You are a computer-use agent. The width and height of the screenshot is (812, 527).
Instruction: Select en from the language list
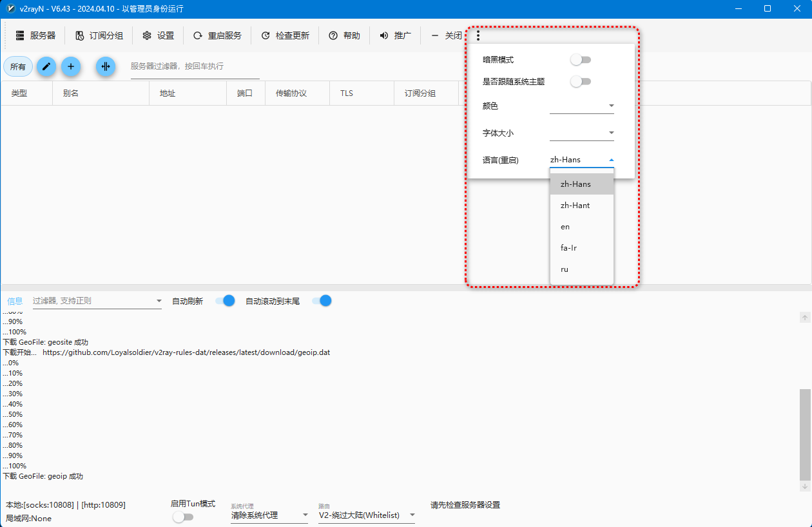[x=565, y=227]
